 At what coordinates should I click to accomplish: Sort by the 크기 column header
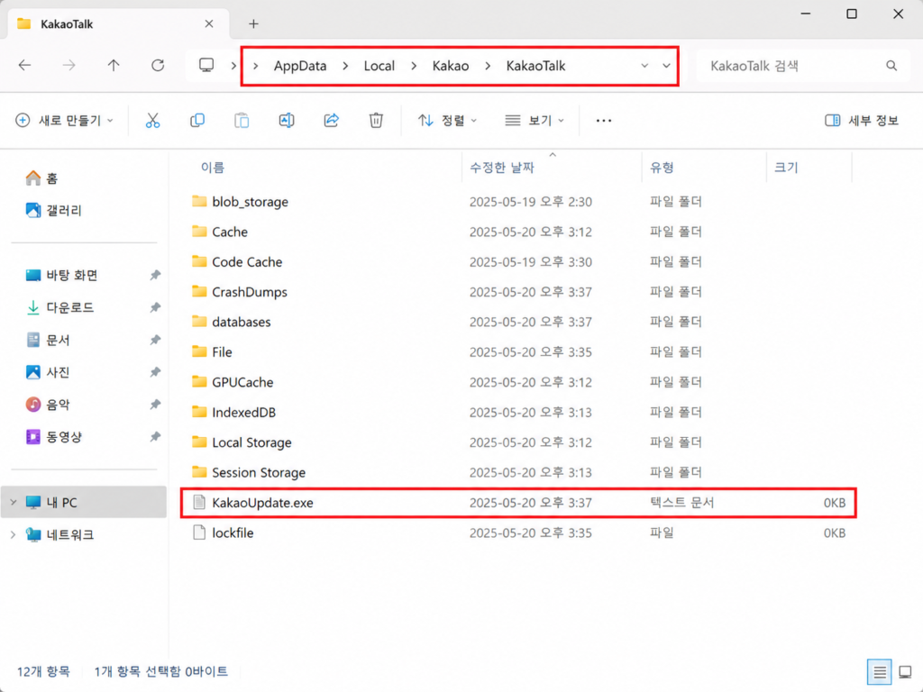(786, 168)
